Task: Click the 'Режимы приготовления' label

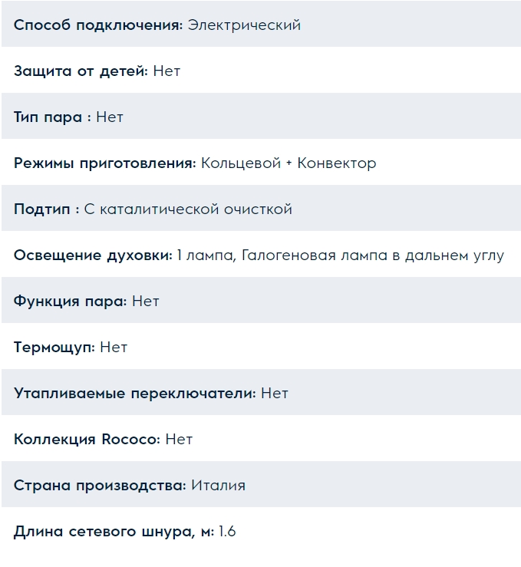Action: (105, 163)
